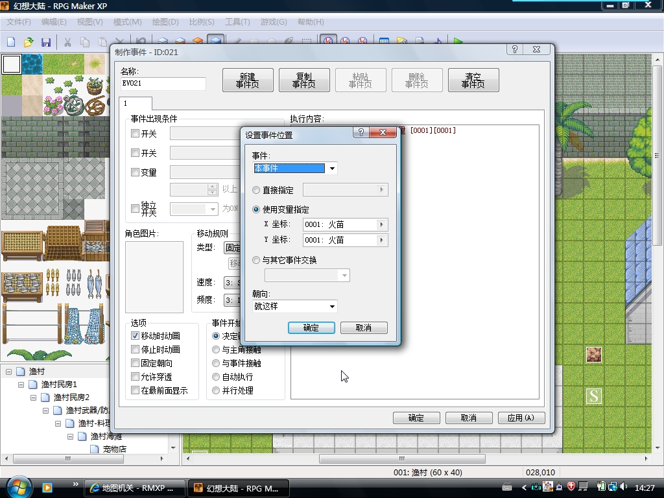Open the 文件(F) menu
This screenshot has height=498, width=664.
coord(19,22)
